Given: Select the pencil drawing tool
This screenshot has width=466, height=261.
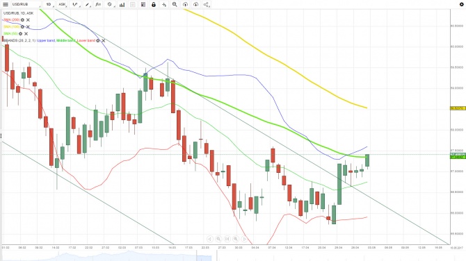Looking at the screenshot, I should (87, 4).
